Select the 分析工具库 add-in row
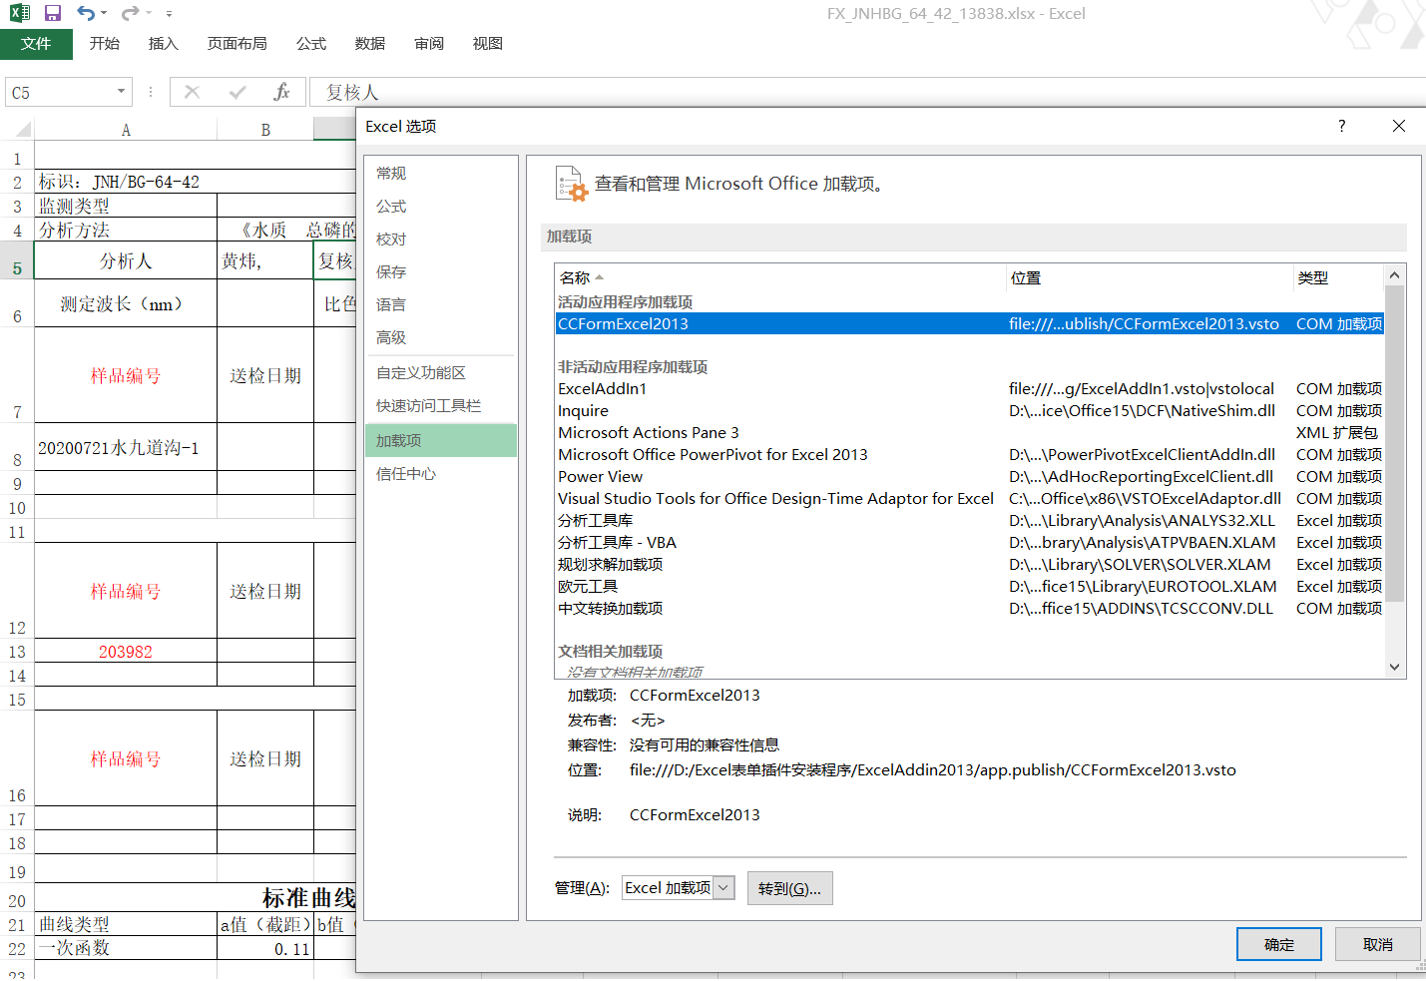Screen dimensions: 1426x981 (970, 520)
